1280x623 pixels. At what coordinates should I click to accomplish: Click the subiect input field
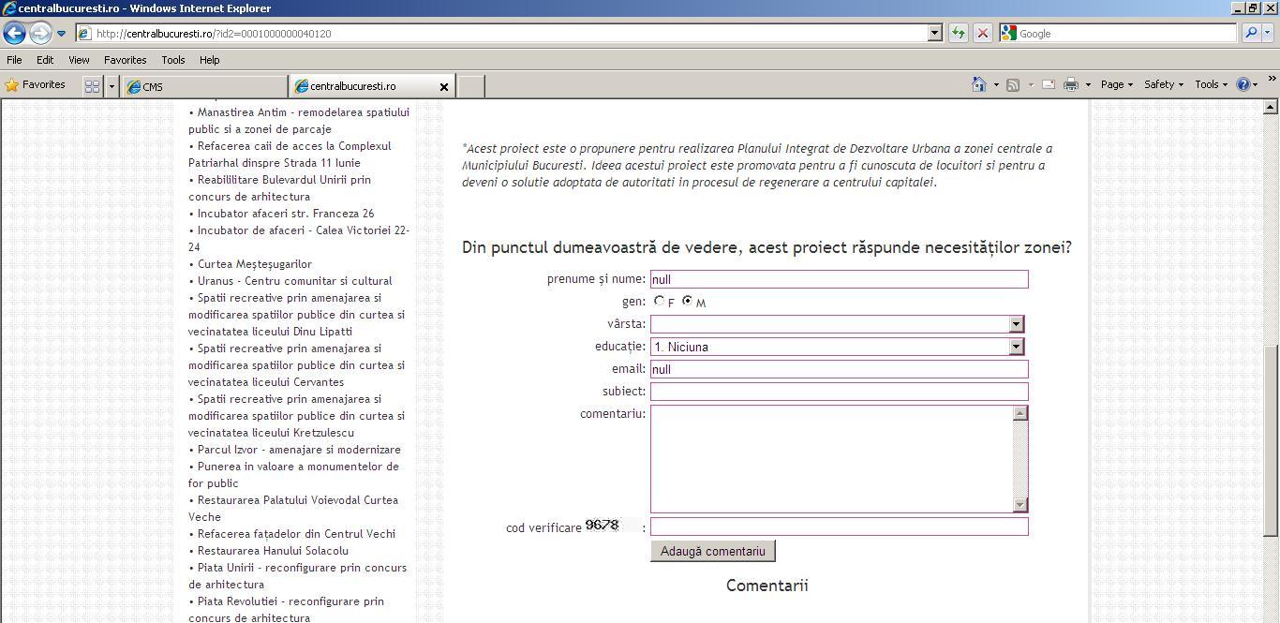[x=839, y=392]
